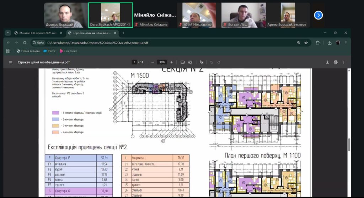Select the PDF annotation draw tool
Image resolution: width=364 pixels, height=198 pixels.
pos(202,62)
